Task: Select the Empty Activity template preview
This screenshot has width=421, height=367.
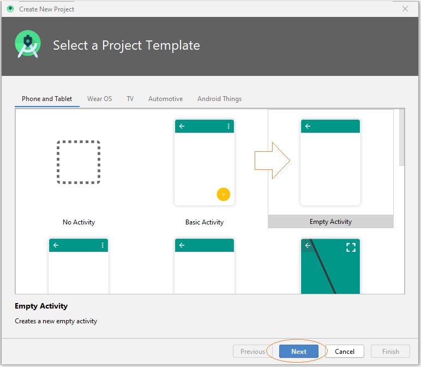Action: (330, 162)
